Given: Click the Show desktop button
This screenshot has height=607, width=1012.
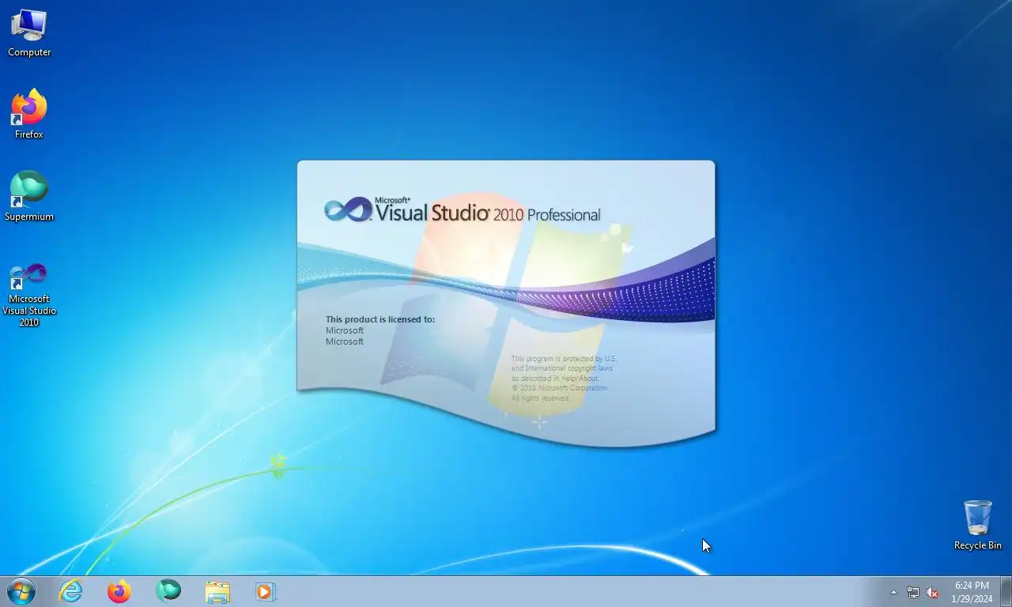Looking at the screenshot, I should [x=1006, y=591].
